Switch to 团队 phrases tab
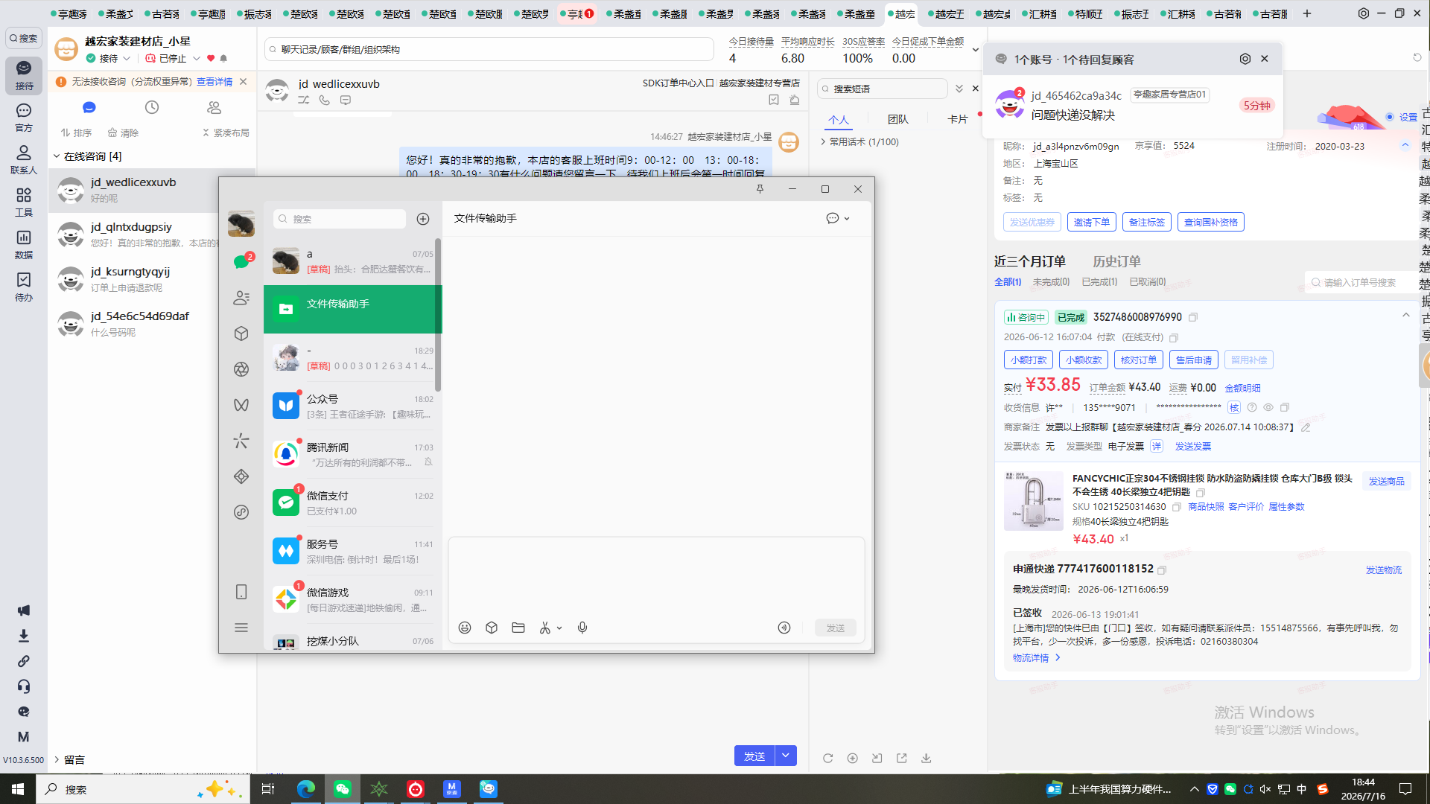The height and width of the screenshot is (804, 1430). click(x=898, y=119)
